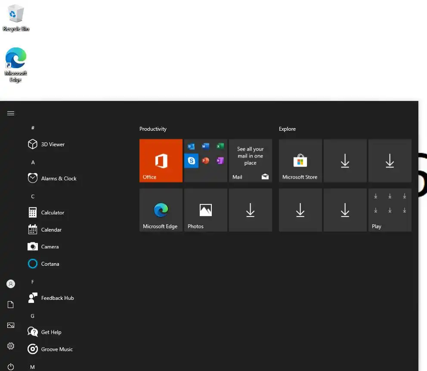
Task: Open the Mail tile
Action: pos(250,160)
